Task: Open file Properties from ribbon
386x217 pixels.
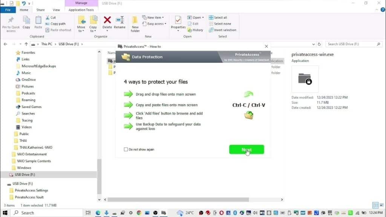Action: (x=178, y=24)
